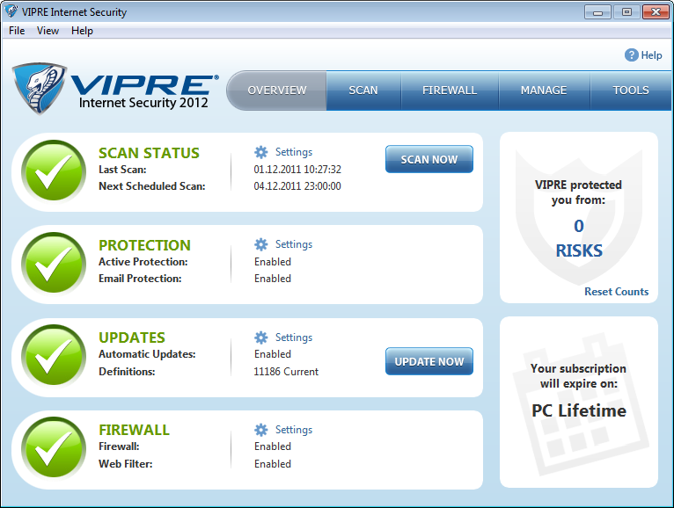Click the blue Help question mark icon
The image size is (674, 508).
[x=631, y=55]
